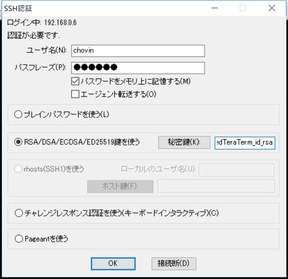Click the ログイン中: 192.168.0.6 text
This screenshot has width=288, height=279.
[42, 22]
